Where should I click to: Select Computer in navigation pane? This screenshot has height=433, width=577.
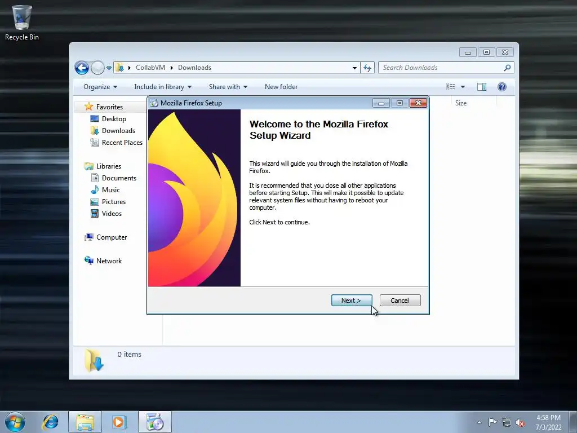click(x=111, y=237)
